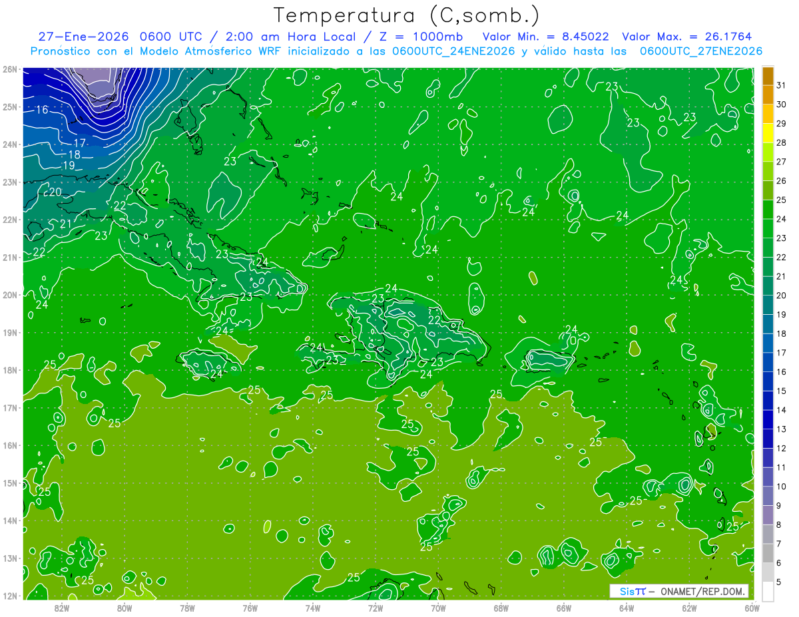
Task: Click the '27' colour bar scale label
Action: (x=781, y=162)
